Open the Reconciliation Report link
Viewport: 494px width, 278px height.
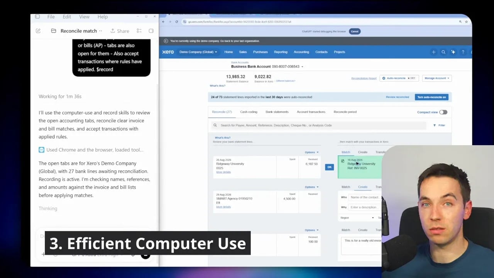364,78
